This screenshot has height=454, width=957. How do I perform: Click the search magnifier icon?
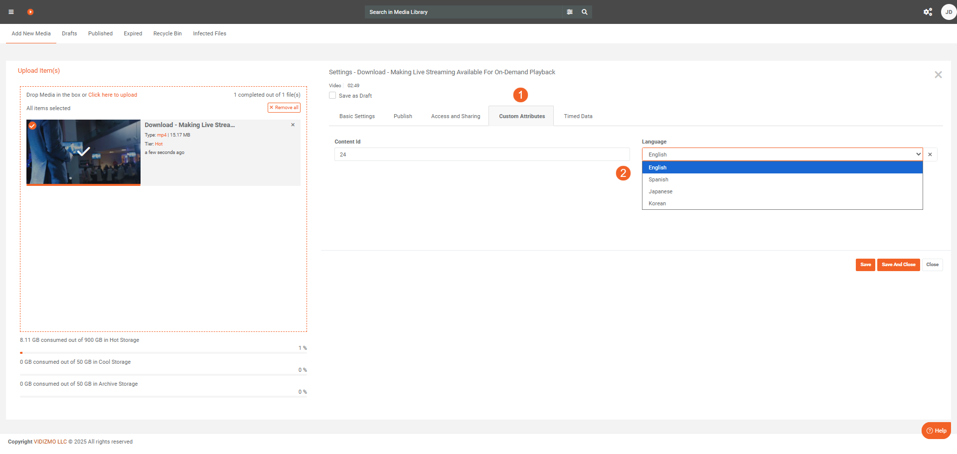click(585, 12)
